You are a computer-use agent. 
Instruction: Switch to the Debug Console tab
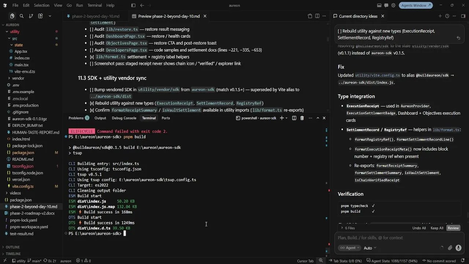pyautogui.click(x=124, y=118)
